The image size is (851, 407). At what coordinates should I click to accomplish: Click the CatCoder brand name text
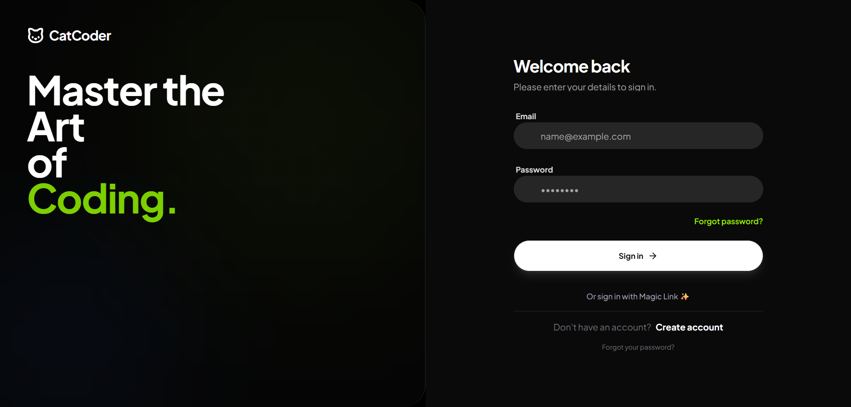80,36
